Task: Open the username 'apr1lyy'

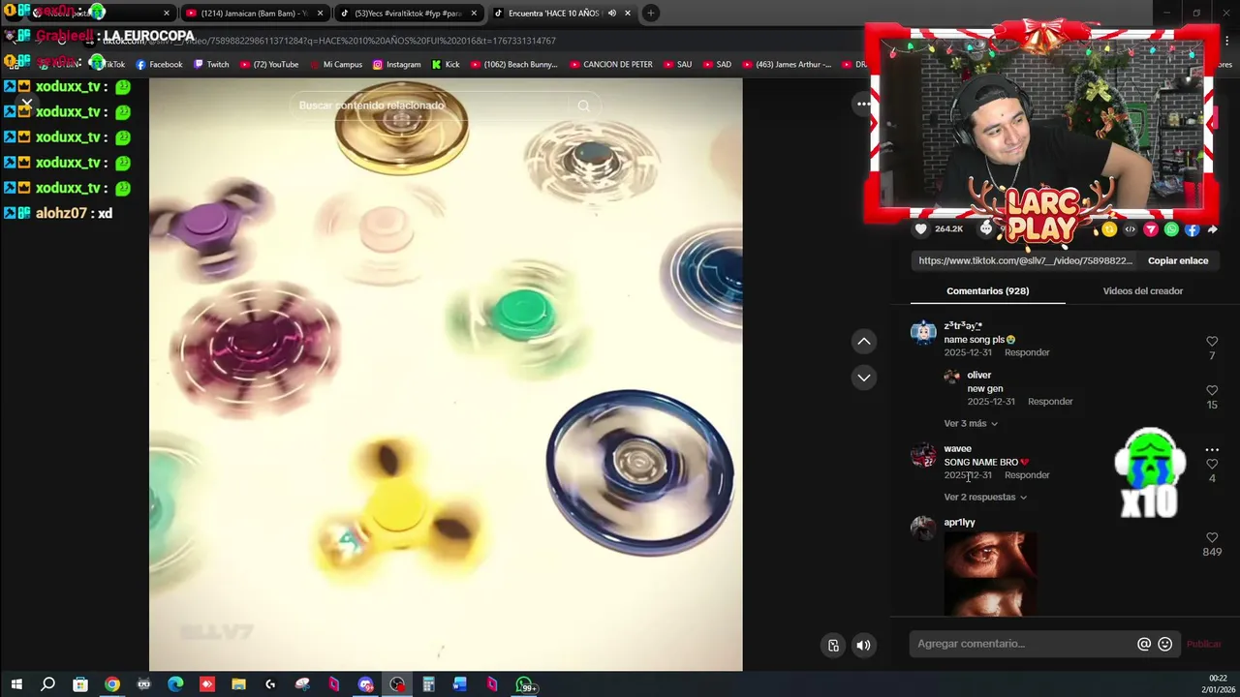Action: coord(959,522)
